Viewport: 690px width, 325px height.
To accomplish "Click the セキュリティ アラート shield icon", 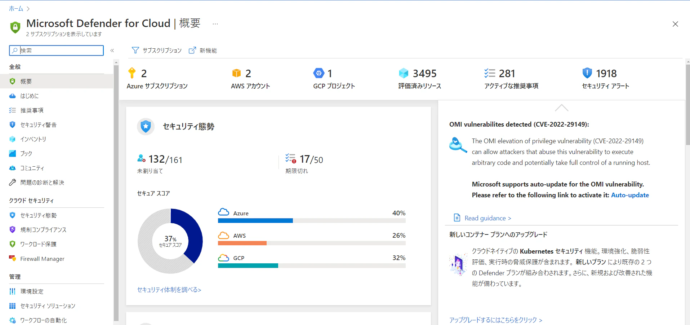I will (x=587, y=73).
